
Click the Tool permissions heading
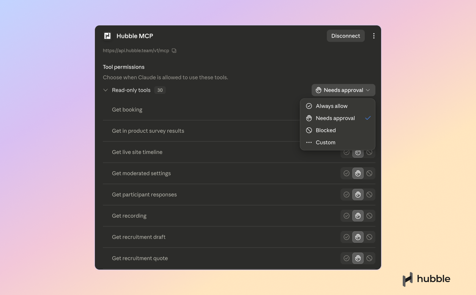coord(124,67)
